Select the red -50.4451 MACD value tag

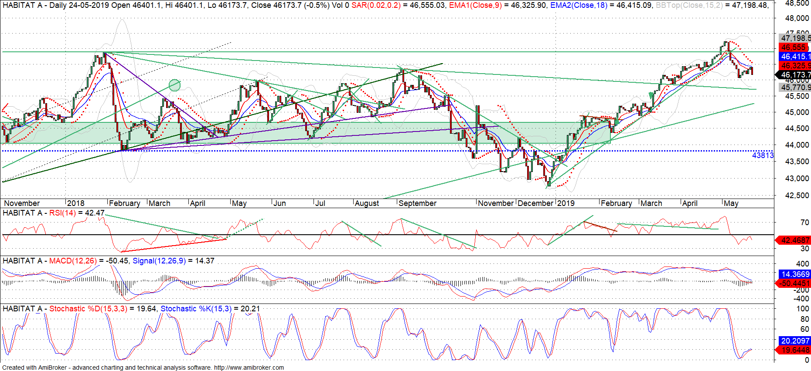point(793,283)
